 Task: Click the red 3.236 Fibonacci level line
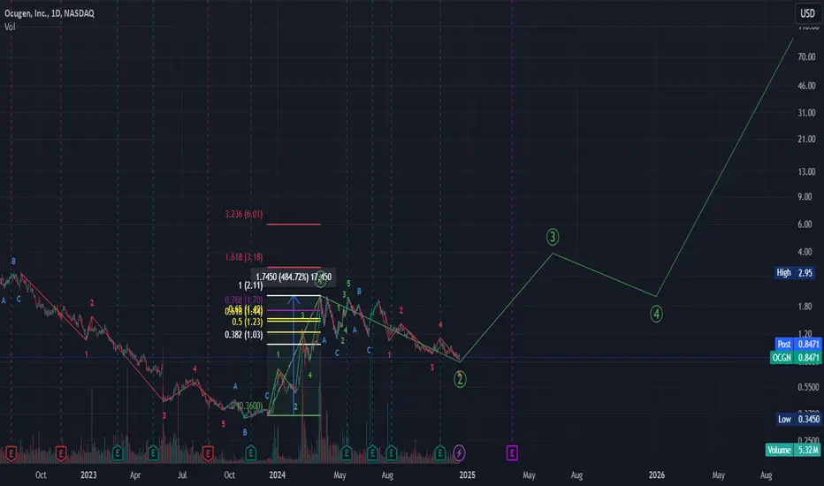click(x=294, y=224)
